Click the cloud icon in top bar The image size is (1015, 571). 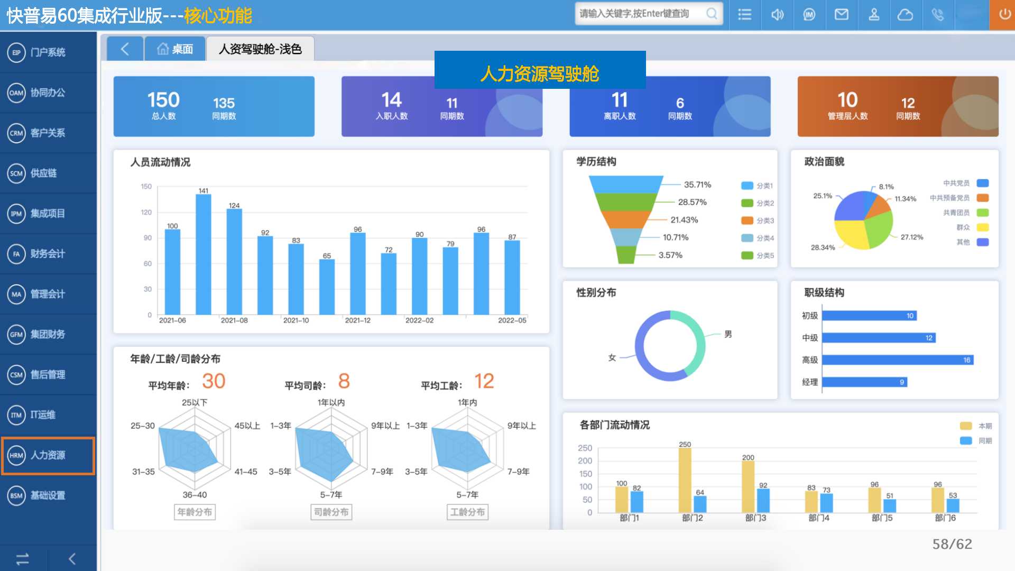(x=905, y=15)
